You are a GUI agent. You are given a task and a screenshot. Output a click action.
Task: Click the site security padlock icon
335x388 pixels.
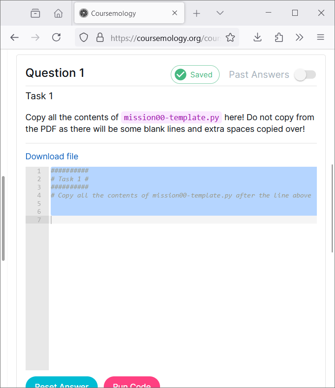tap(99, 37)
